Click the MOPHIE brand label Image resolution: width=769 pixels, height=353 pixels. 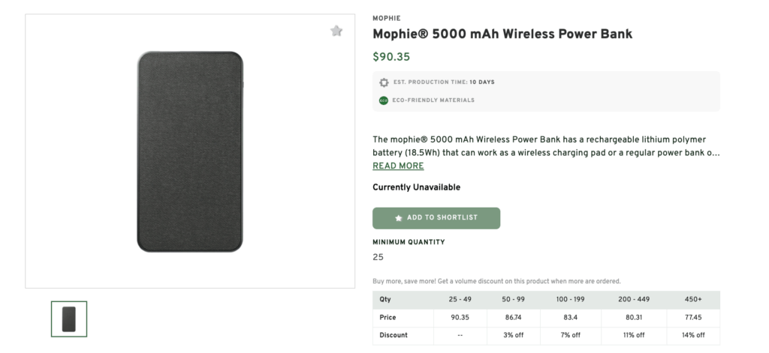(x=386, y=18)
